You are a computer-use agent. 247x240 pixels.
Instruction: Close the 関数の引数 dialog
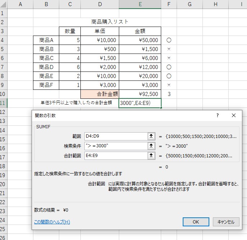coord(234,115)
